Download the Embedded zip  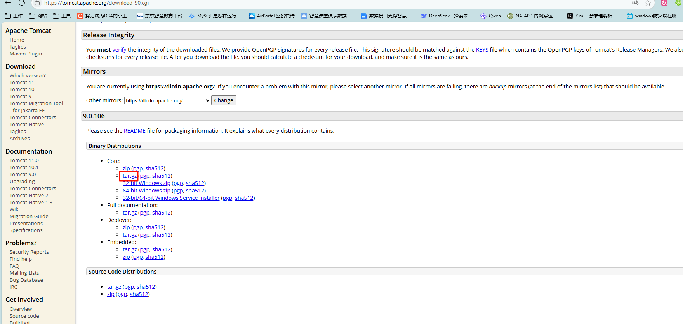pyautogui.click(x=126, y=257)
